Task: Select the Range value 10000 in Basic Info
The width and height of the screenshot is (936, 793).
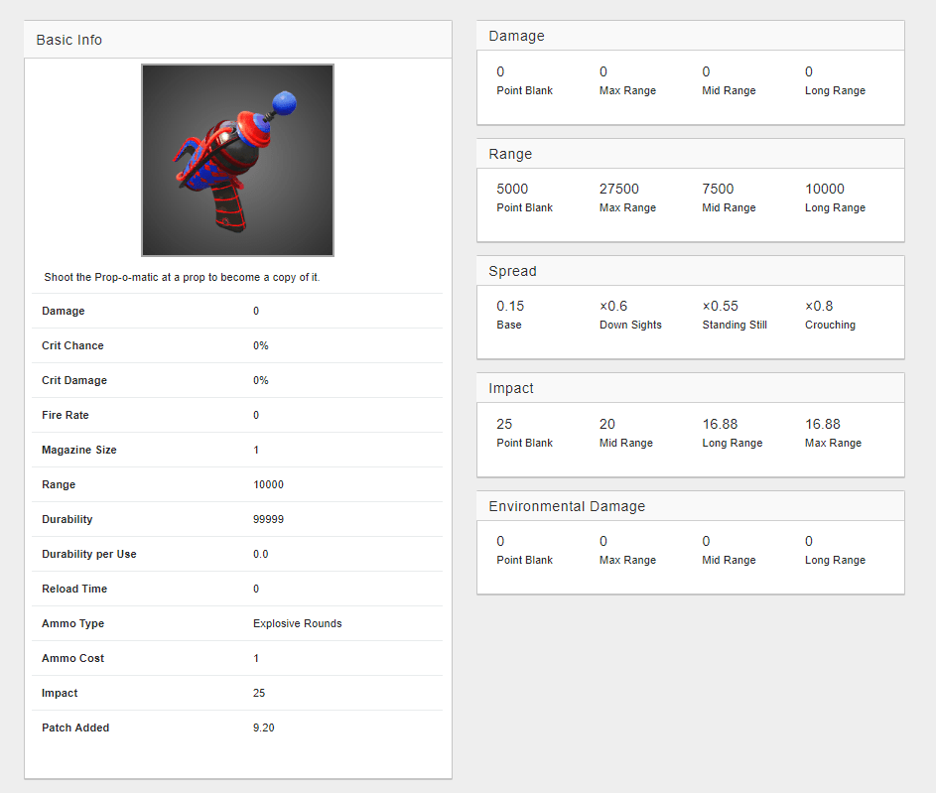Action: click(268, 484)
